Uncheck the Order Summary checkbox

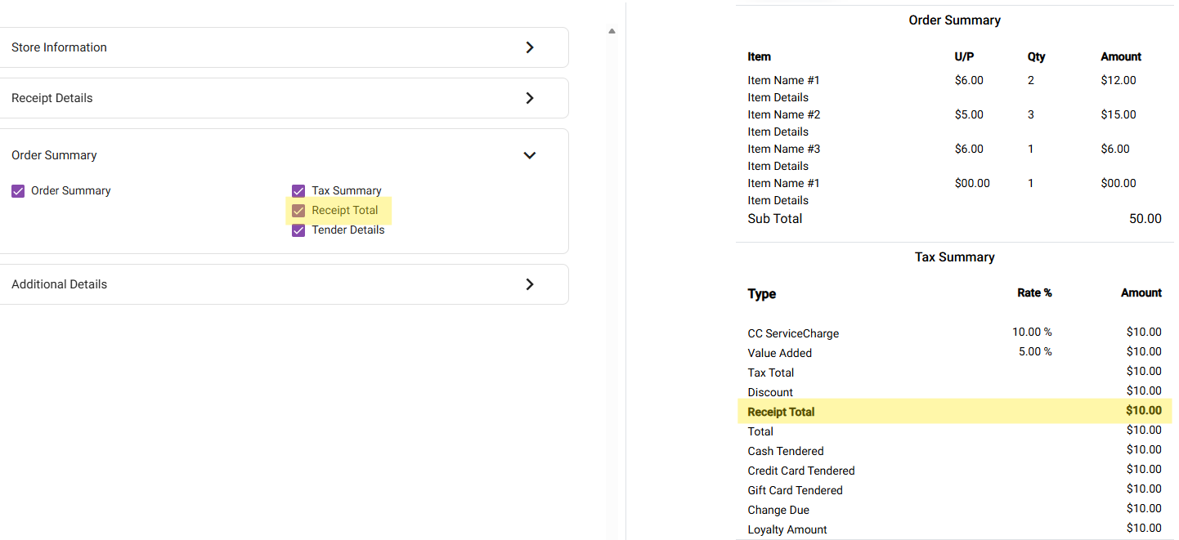pyautogui.click(x=18, y=191)
